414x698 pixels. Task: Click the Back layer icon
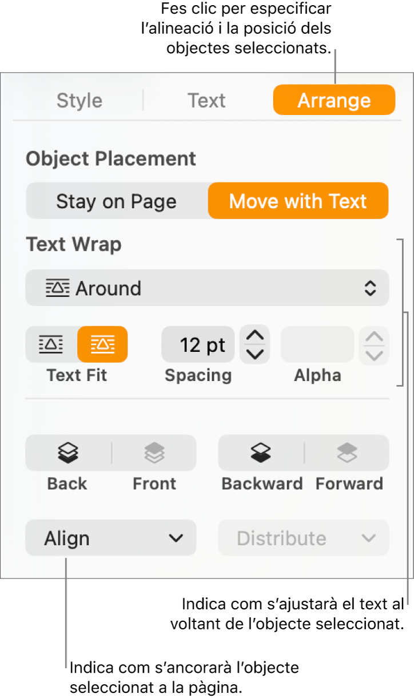coord(68,453)
